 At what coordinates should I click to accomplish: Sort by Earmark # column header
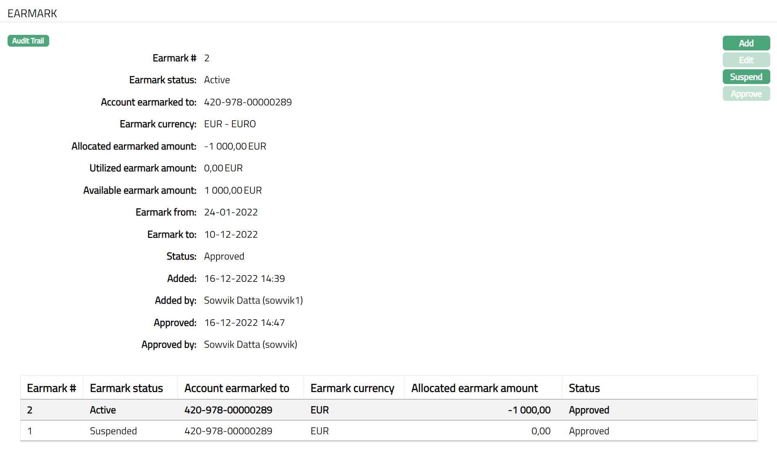(x=51, y=388)
